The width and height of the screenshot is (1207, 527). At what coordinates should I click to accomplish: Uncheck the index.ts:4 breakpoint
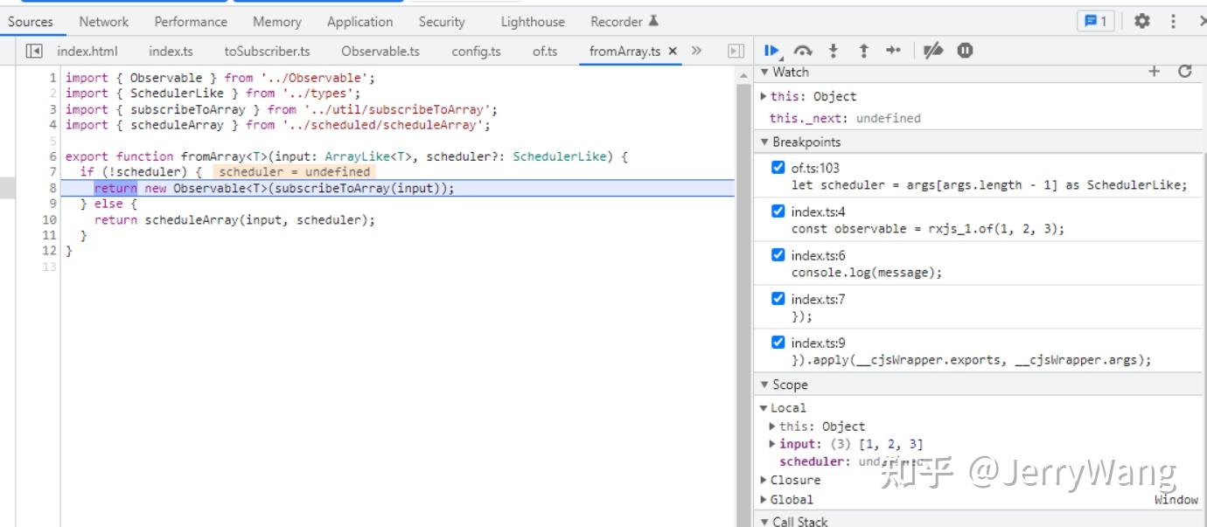click(778, 211)
